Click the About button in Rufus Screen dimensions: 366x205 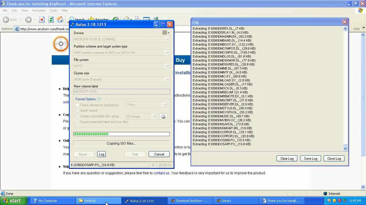click(x=83, y=154)
